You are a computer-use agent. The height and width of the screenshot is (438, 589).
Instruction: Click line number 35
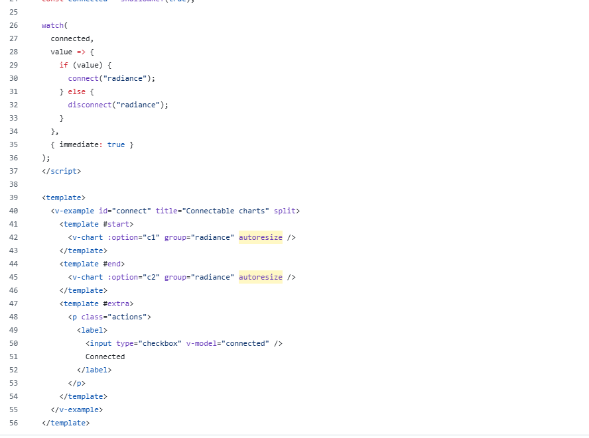coord(13,144)
